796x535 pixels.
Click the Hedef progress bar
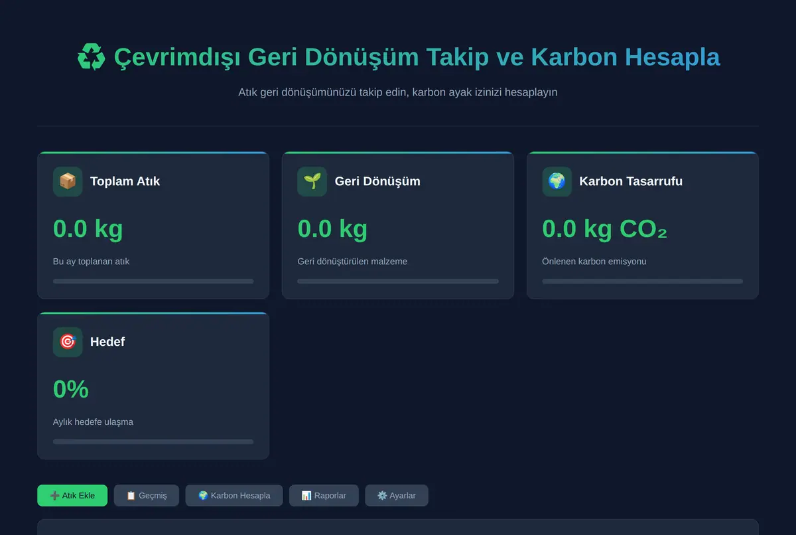[153, 442]
